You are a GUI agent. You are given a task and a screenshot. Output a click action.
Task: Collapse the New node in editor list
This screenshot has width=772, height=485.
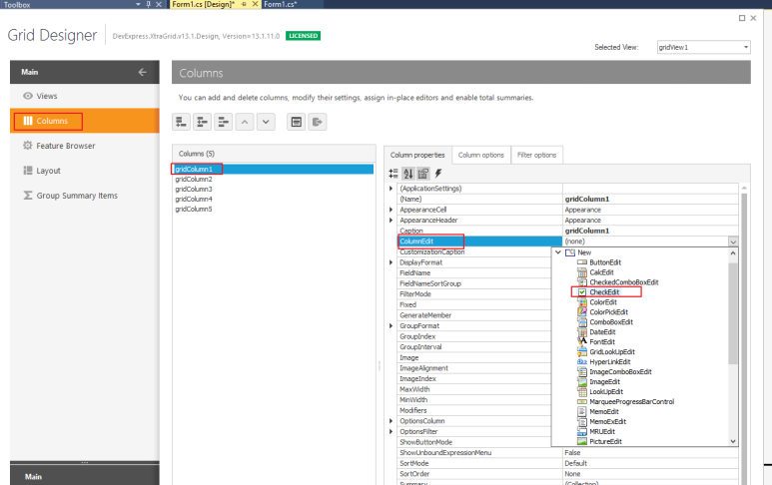[x=558, y=252]
